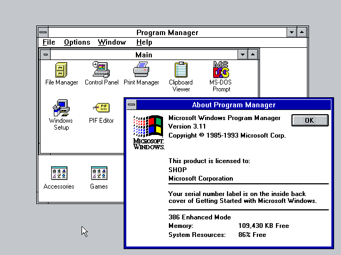The width and height of the screenshot is (341, 255).
Task: Click the "Microsoft Corporation" licensee text
Action: 201,178
